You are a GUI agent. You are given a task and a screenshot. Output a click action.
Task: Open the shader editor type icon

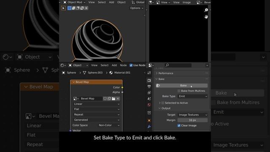pyautogui.click(x=63, y=65)
